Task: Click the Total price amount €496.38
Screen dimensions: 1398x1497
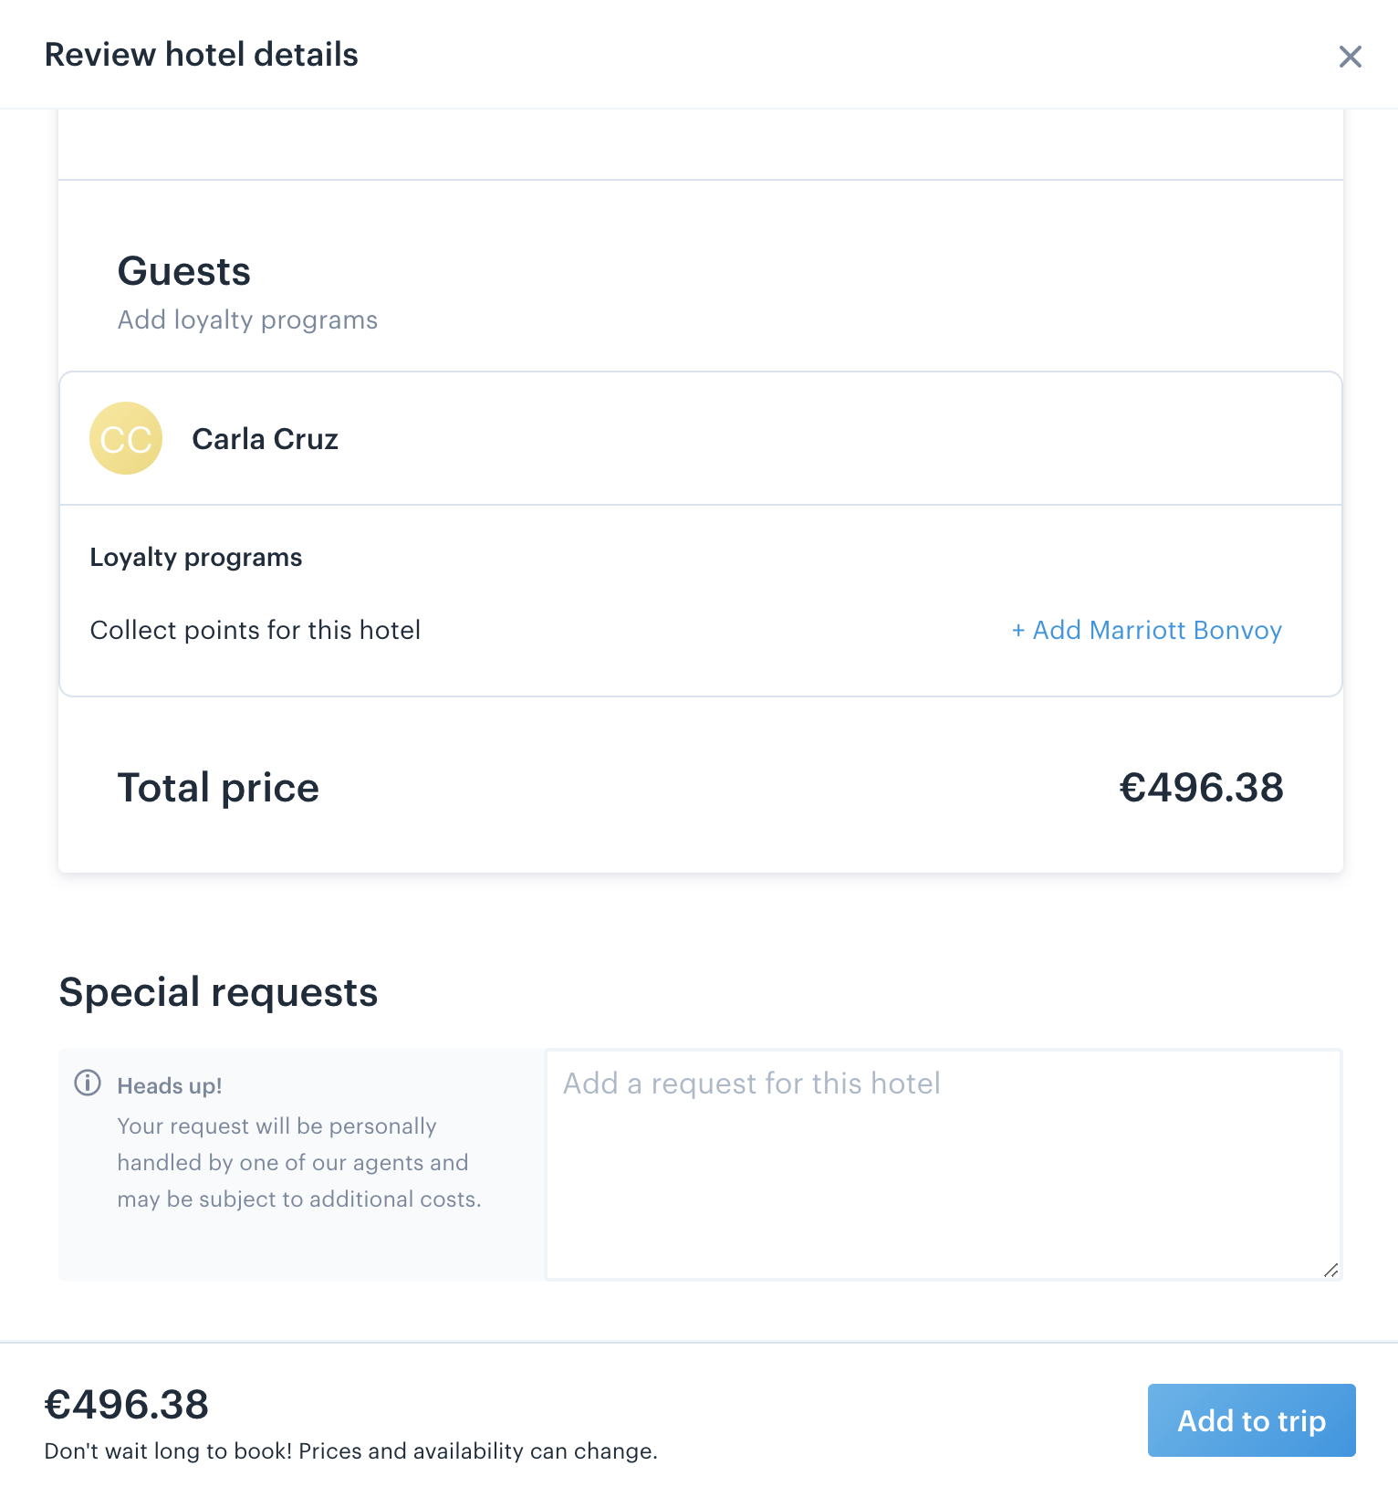Action: [x=1201, y=788]
